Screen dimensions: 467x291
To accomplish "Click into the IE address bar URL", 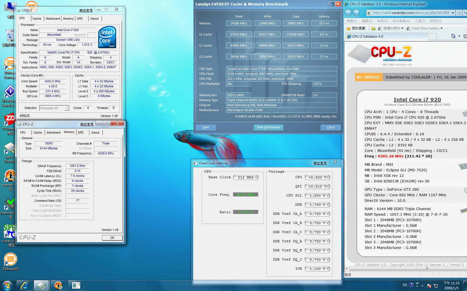I will click(x=411, y=13).
